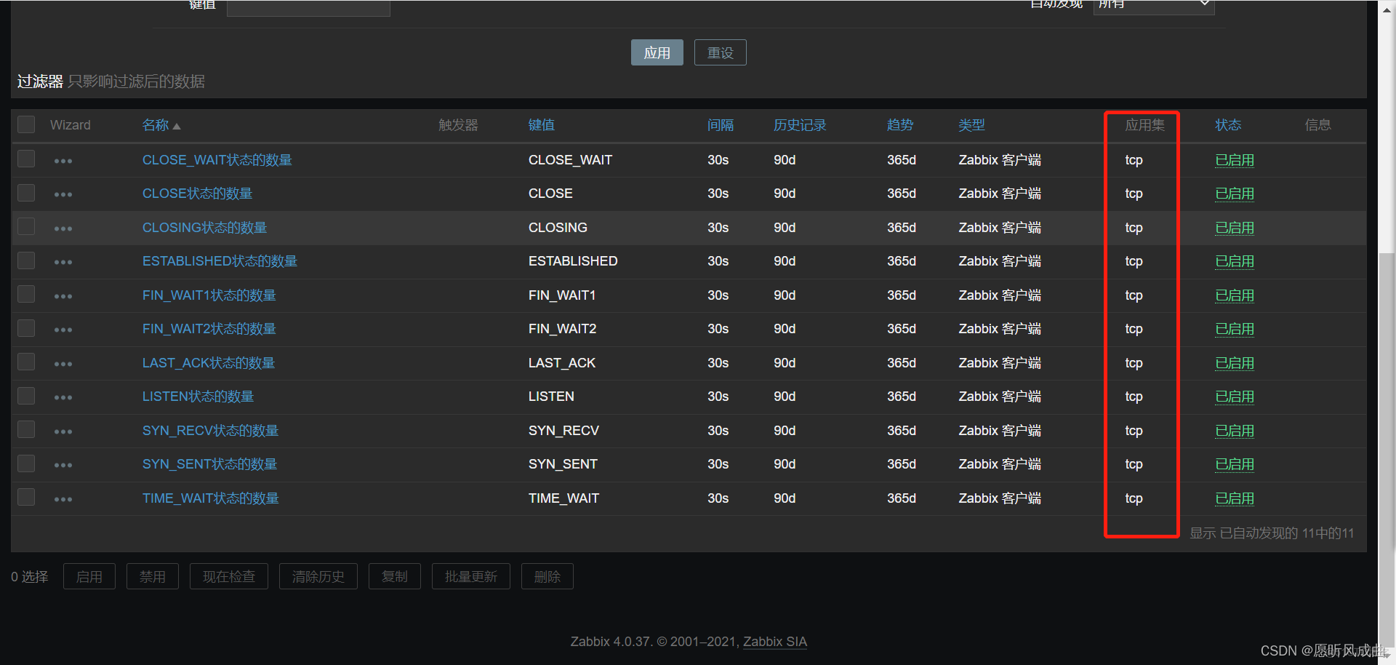Open wizard dots for SYN_RECV row

(63, 431)
